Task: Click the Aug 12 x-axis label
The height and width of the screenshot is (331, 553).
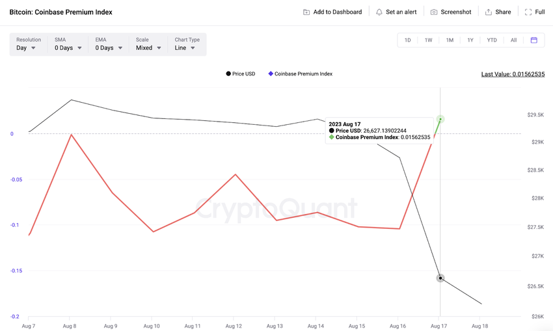Action: point(234,326)
